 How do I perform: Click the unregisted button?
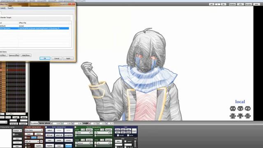pyautogui.click(x=69, y=135)
